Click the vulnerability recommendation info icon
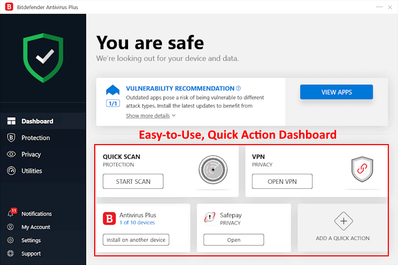 (x=238, y=88)
